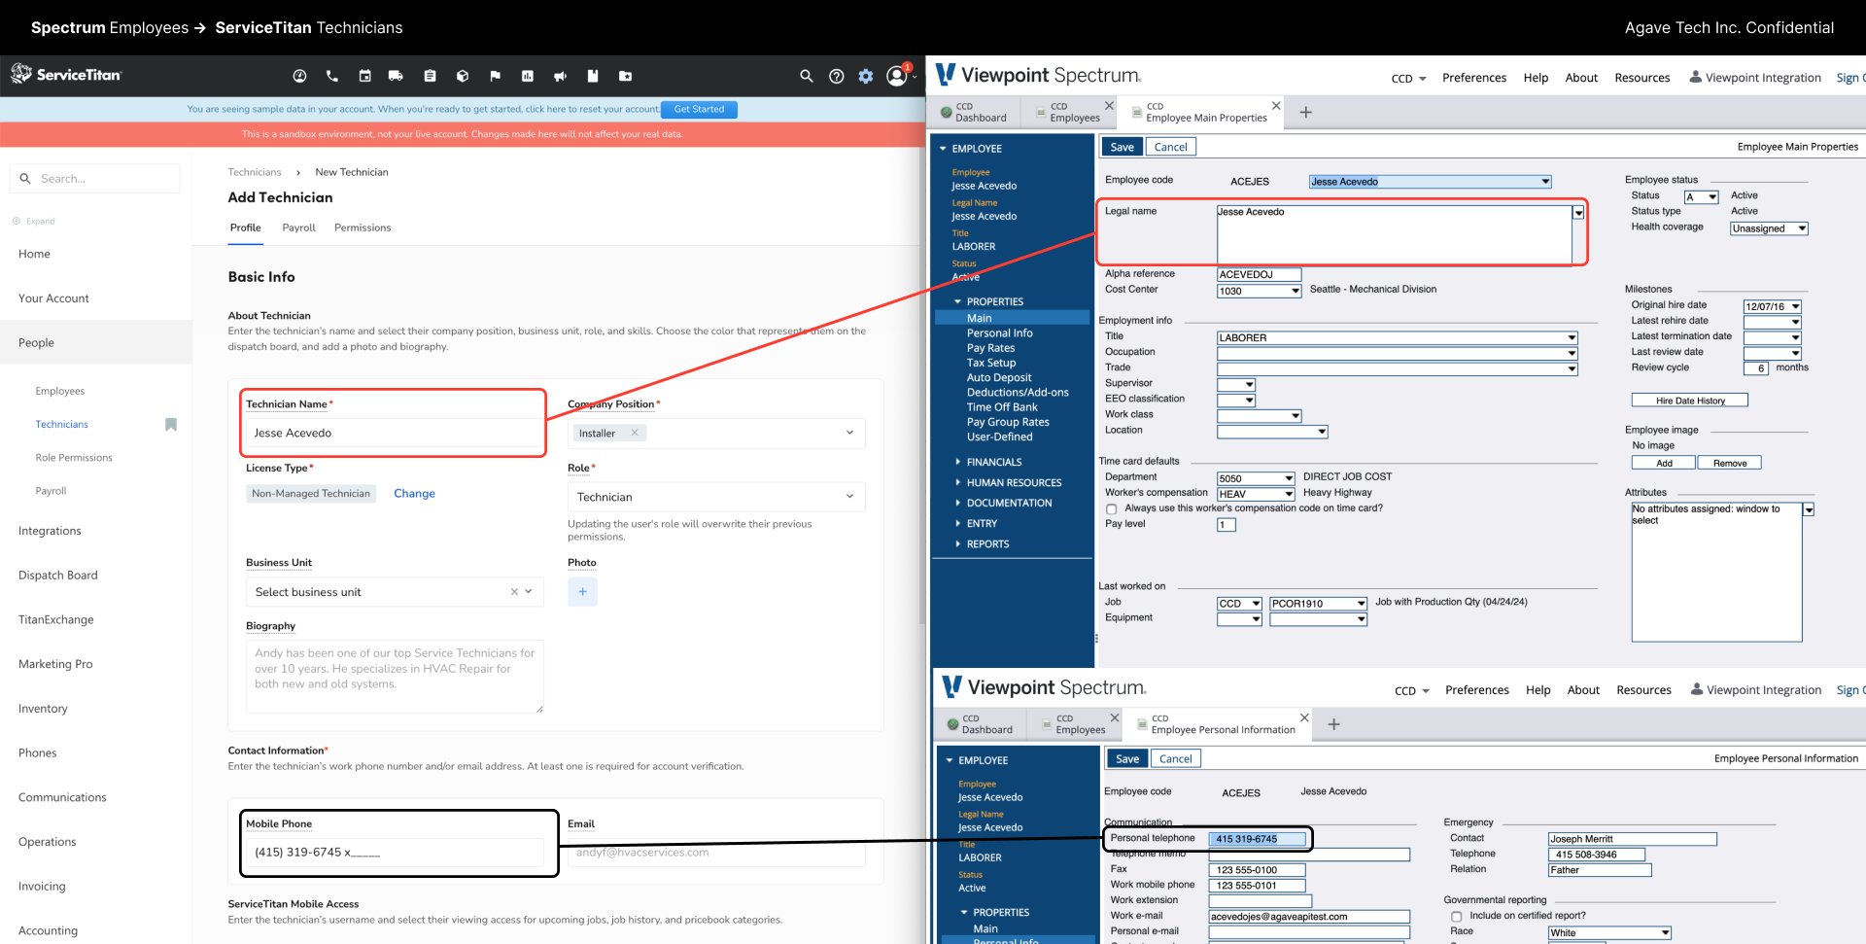Switch to the Payroll tab
1866x944 pixels.
tap(298, 227)
